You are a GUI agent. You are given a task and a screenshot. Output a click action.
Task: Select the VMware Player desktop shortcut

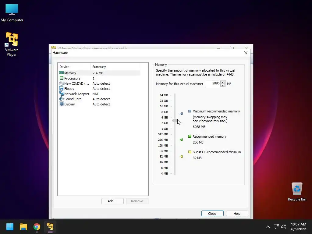click(x=12, y=44)
